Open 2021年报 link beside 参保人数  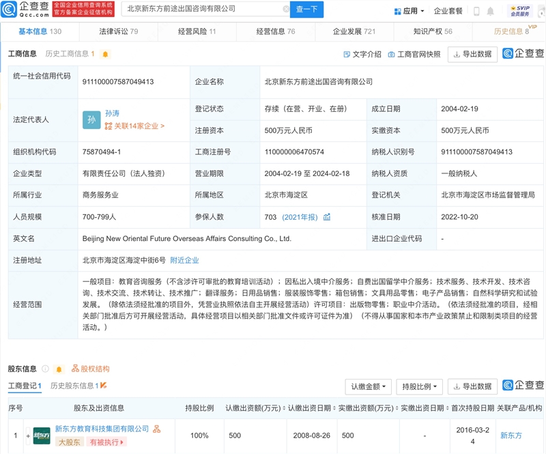click(300, 217)
